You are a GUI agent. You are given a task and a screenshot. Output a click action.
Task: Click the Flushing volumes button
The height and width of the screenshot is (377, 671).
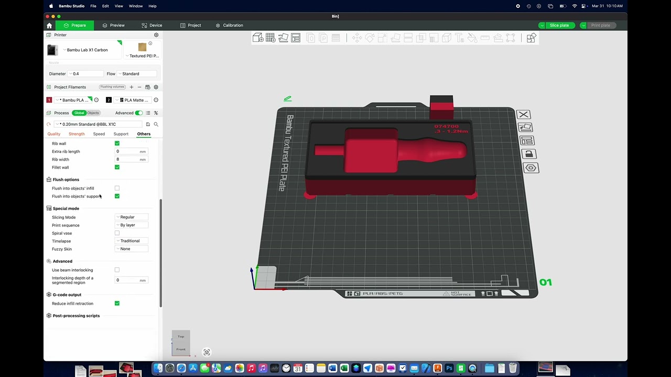point(112,87)
